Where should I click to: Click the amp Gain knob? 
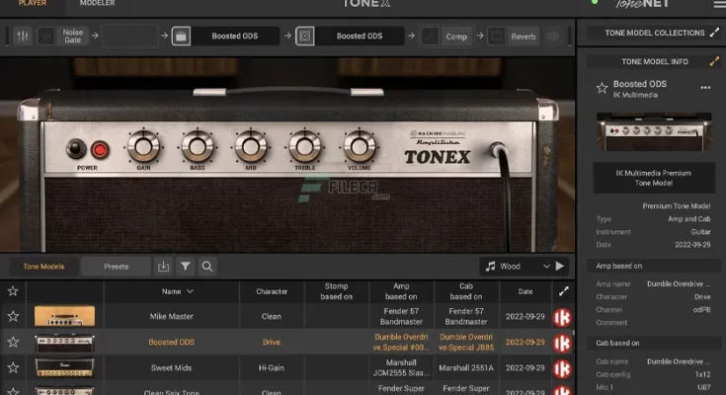(x=144, y=146)
